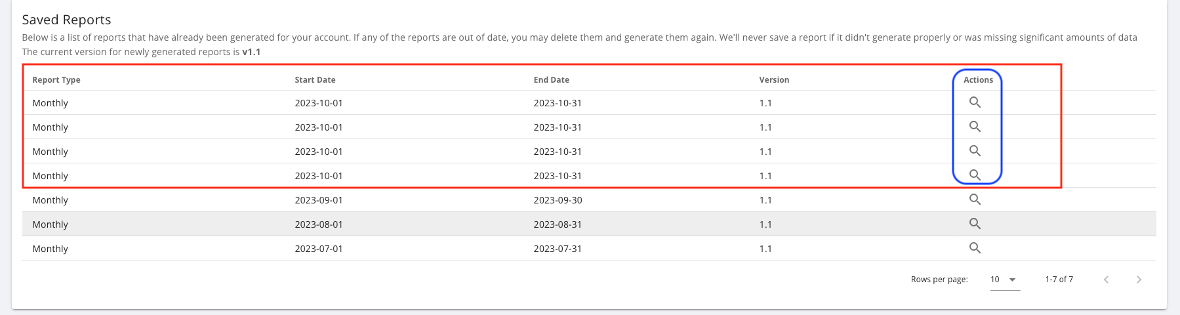Click the Version column header
This screenshot has width=1180, height=315.
[774, 80]
